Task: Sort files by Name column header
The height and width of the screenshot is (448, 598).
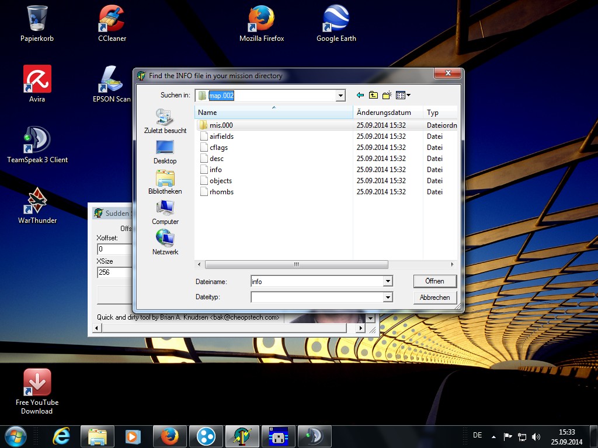Action: tap(274, 113)
